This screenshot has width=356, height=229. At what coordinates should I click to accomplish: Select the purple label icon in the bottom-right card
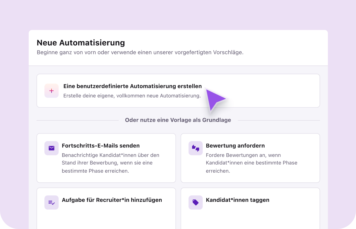[196, 202]
